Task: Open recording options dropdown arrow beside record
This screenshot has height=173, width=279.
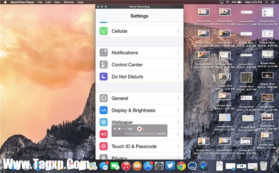Action: coord(144,129)
